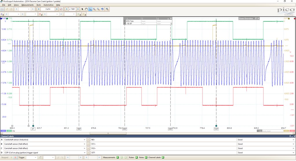Open the Edit menu
The width and height of the screenshot is (296, 161).
click(10, 5)
